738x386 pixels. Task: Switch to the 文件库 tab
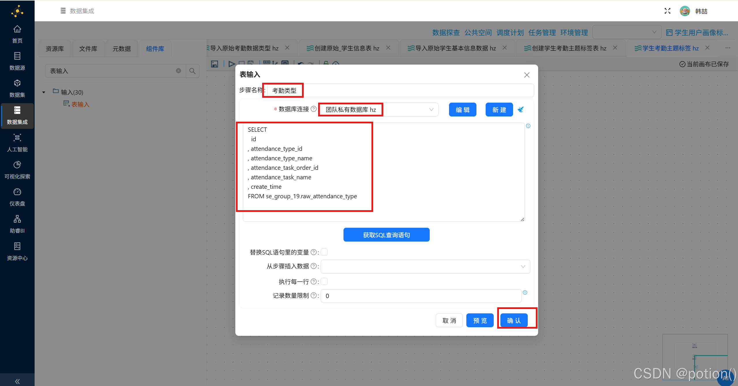click(x=88, y=49)
